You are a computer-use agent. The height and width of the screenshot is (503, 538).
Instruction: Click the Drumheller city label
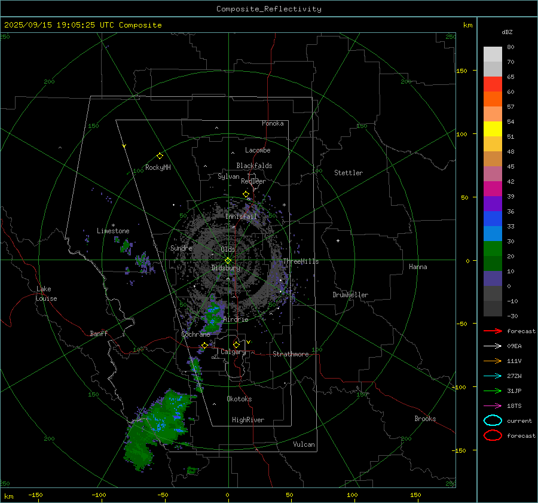pos(350,295)
